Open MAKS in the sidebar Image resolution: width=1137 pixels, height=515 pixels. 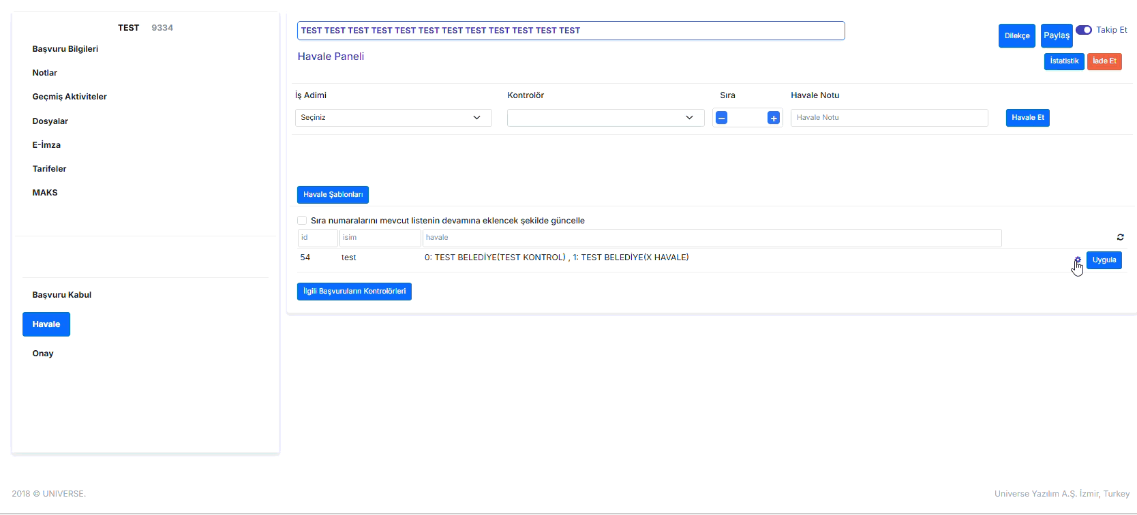pyautogui.click(x=45, y=193)
